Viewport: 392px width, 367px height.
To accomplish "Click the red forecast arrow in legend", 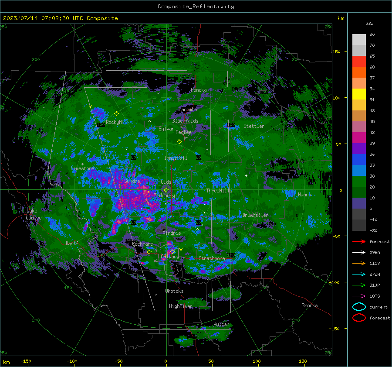I will (359, 241).
